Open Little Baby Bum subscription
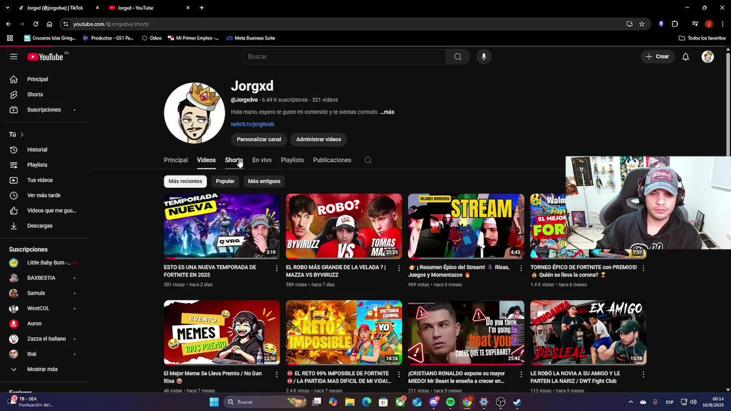The image size is (731, 411). pyautogui.click(x=46, y=263)
